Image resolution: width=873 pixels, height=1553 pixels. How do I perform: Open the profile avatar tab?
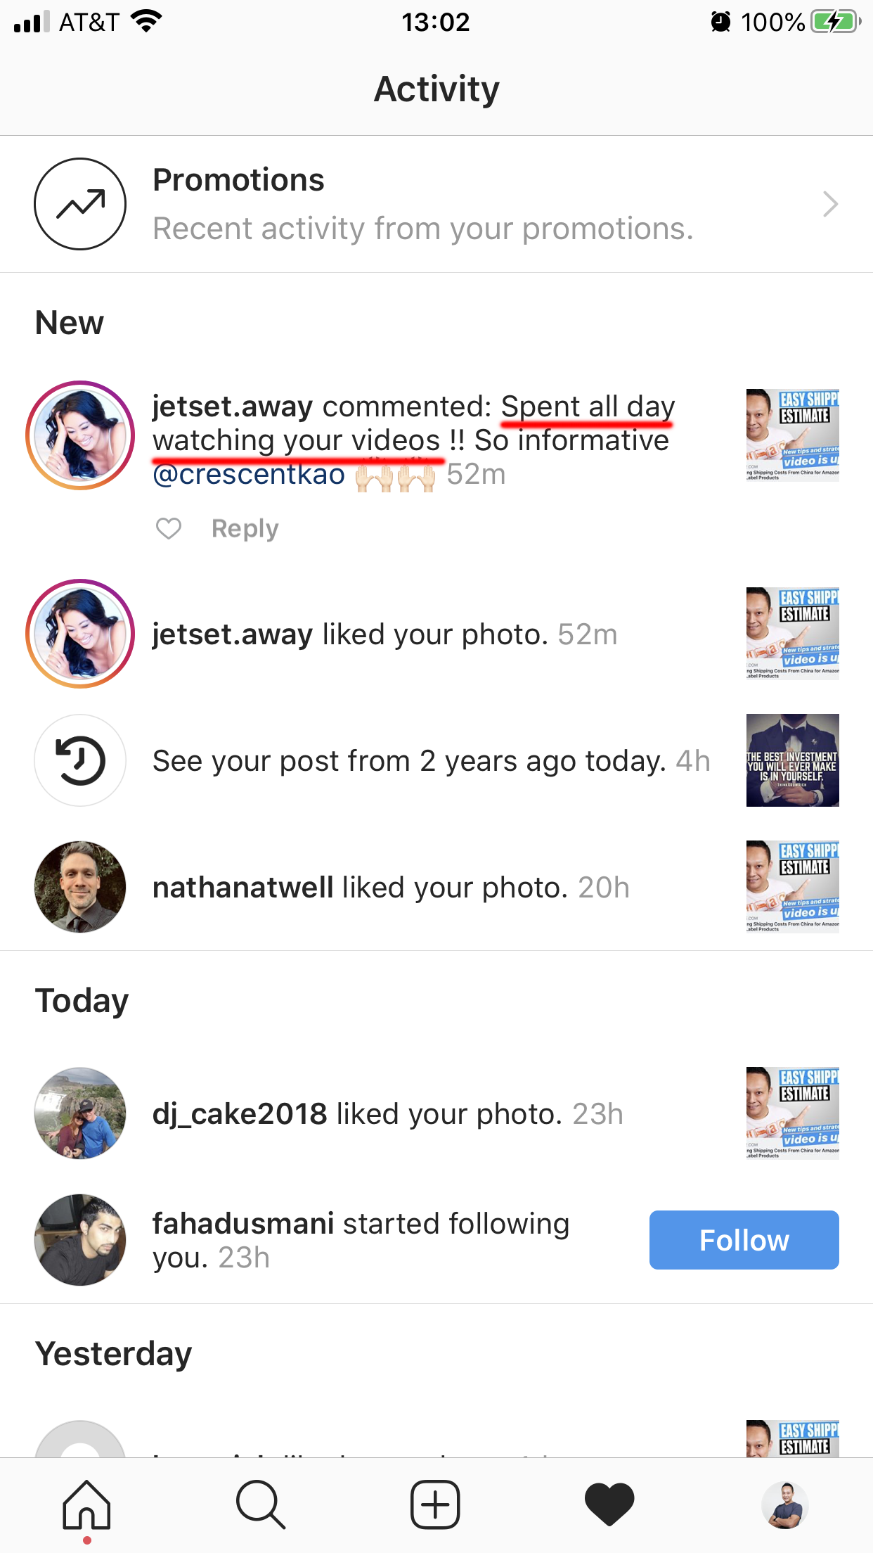click(x=785, y=1505)
